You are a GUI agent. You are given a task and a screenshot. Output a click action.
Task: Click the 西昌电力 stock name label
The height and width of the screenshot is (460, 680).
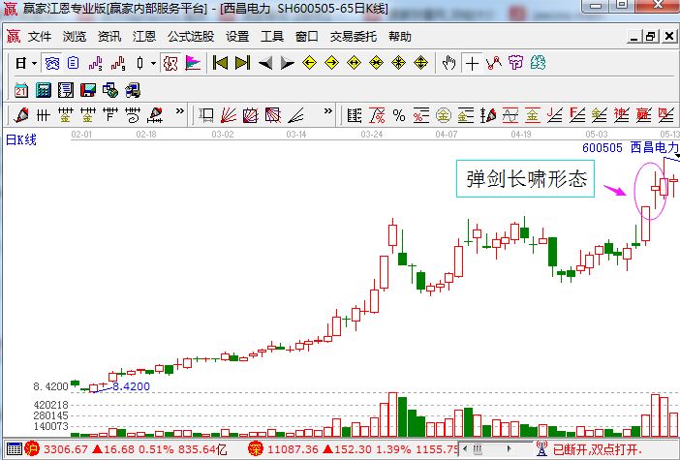click(x=654, y=148)
